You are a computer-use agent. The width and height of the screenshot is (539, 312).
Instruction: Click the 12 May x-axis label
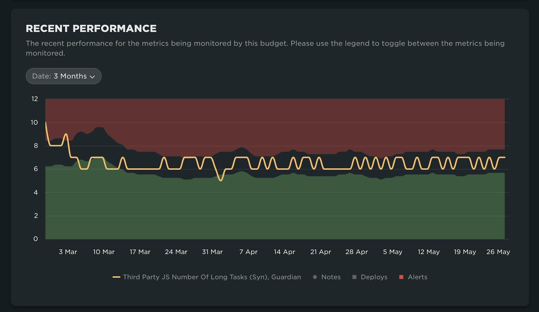tap(429, 252)
